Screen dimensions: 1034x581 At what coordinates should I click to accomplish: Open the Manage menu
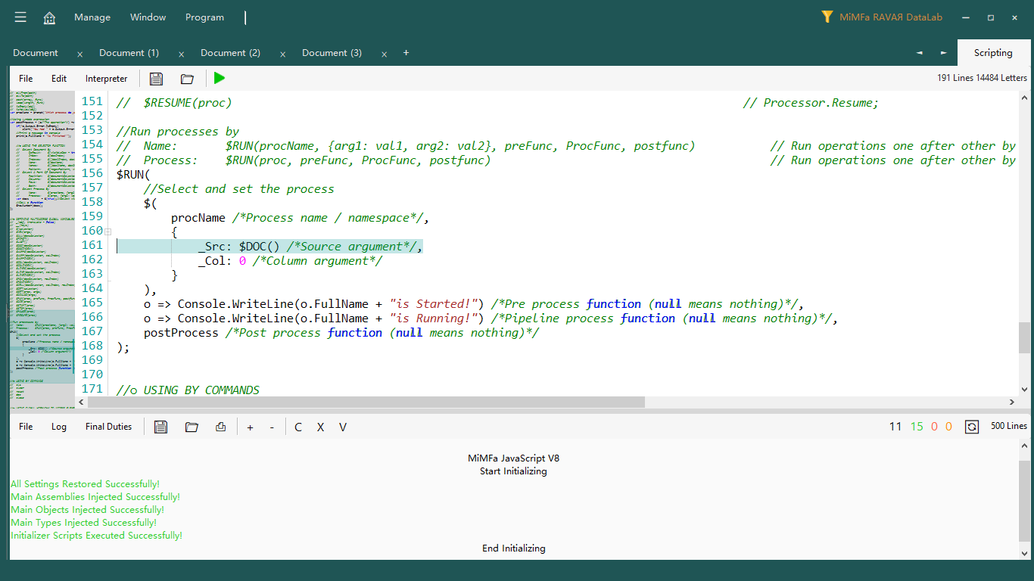(92, 17)
